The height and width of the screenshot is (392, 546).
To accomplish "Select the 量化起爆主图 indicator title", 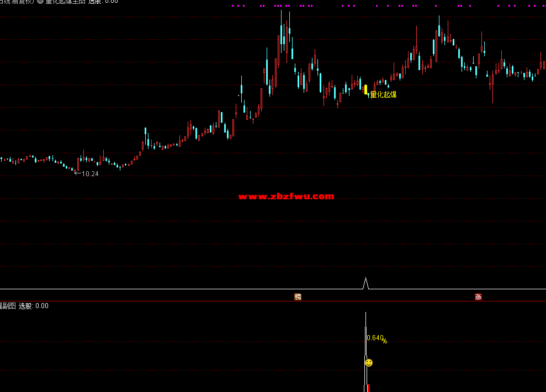I will [x=65, y=2].
